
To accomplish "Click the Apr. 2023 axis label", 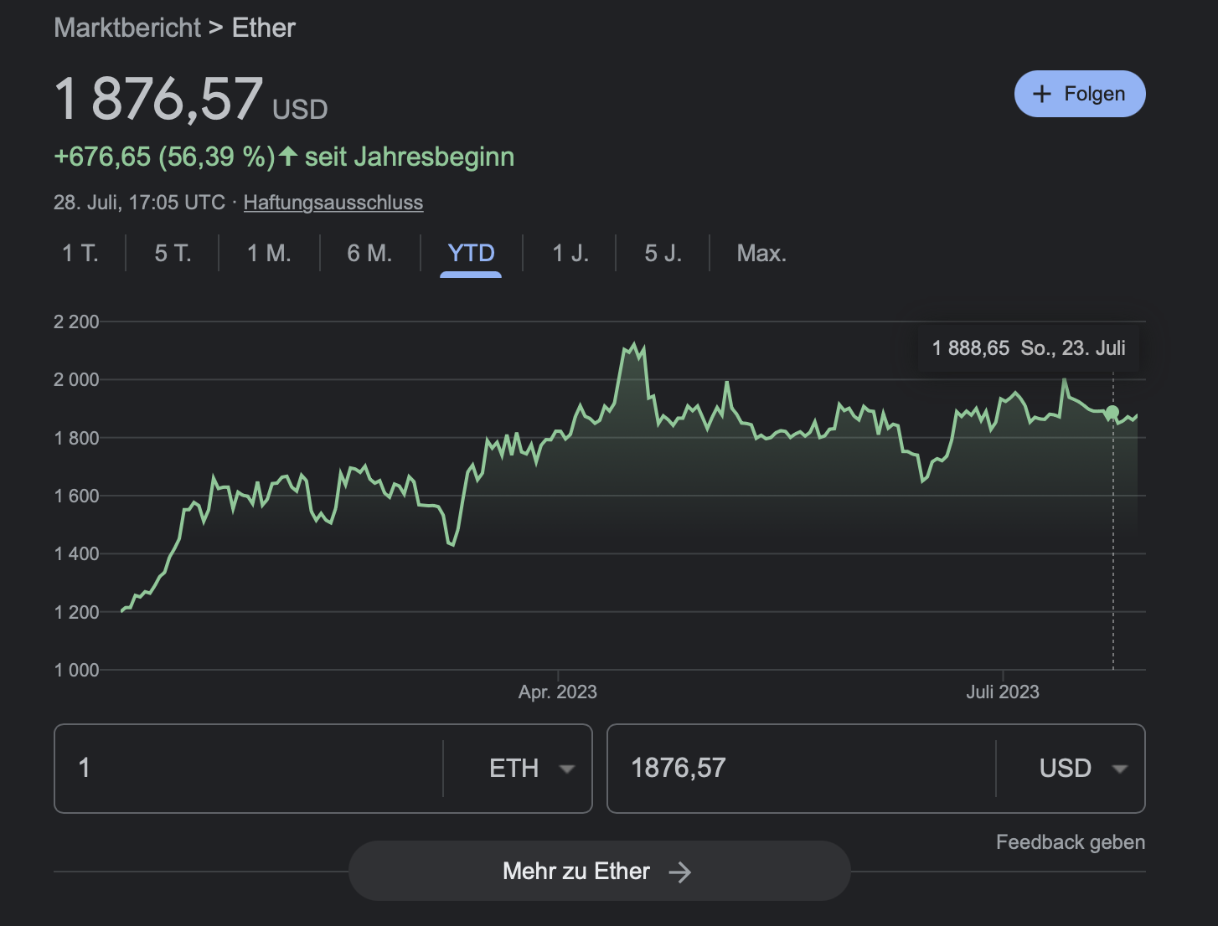I will [x=558, y=692].
